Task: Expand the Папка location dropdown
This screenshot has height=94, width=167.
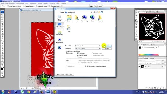Action: click(x=91, y=12)
